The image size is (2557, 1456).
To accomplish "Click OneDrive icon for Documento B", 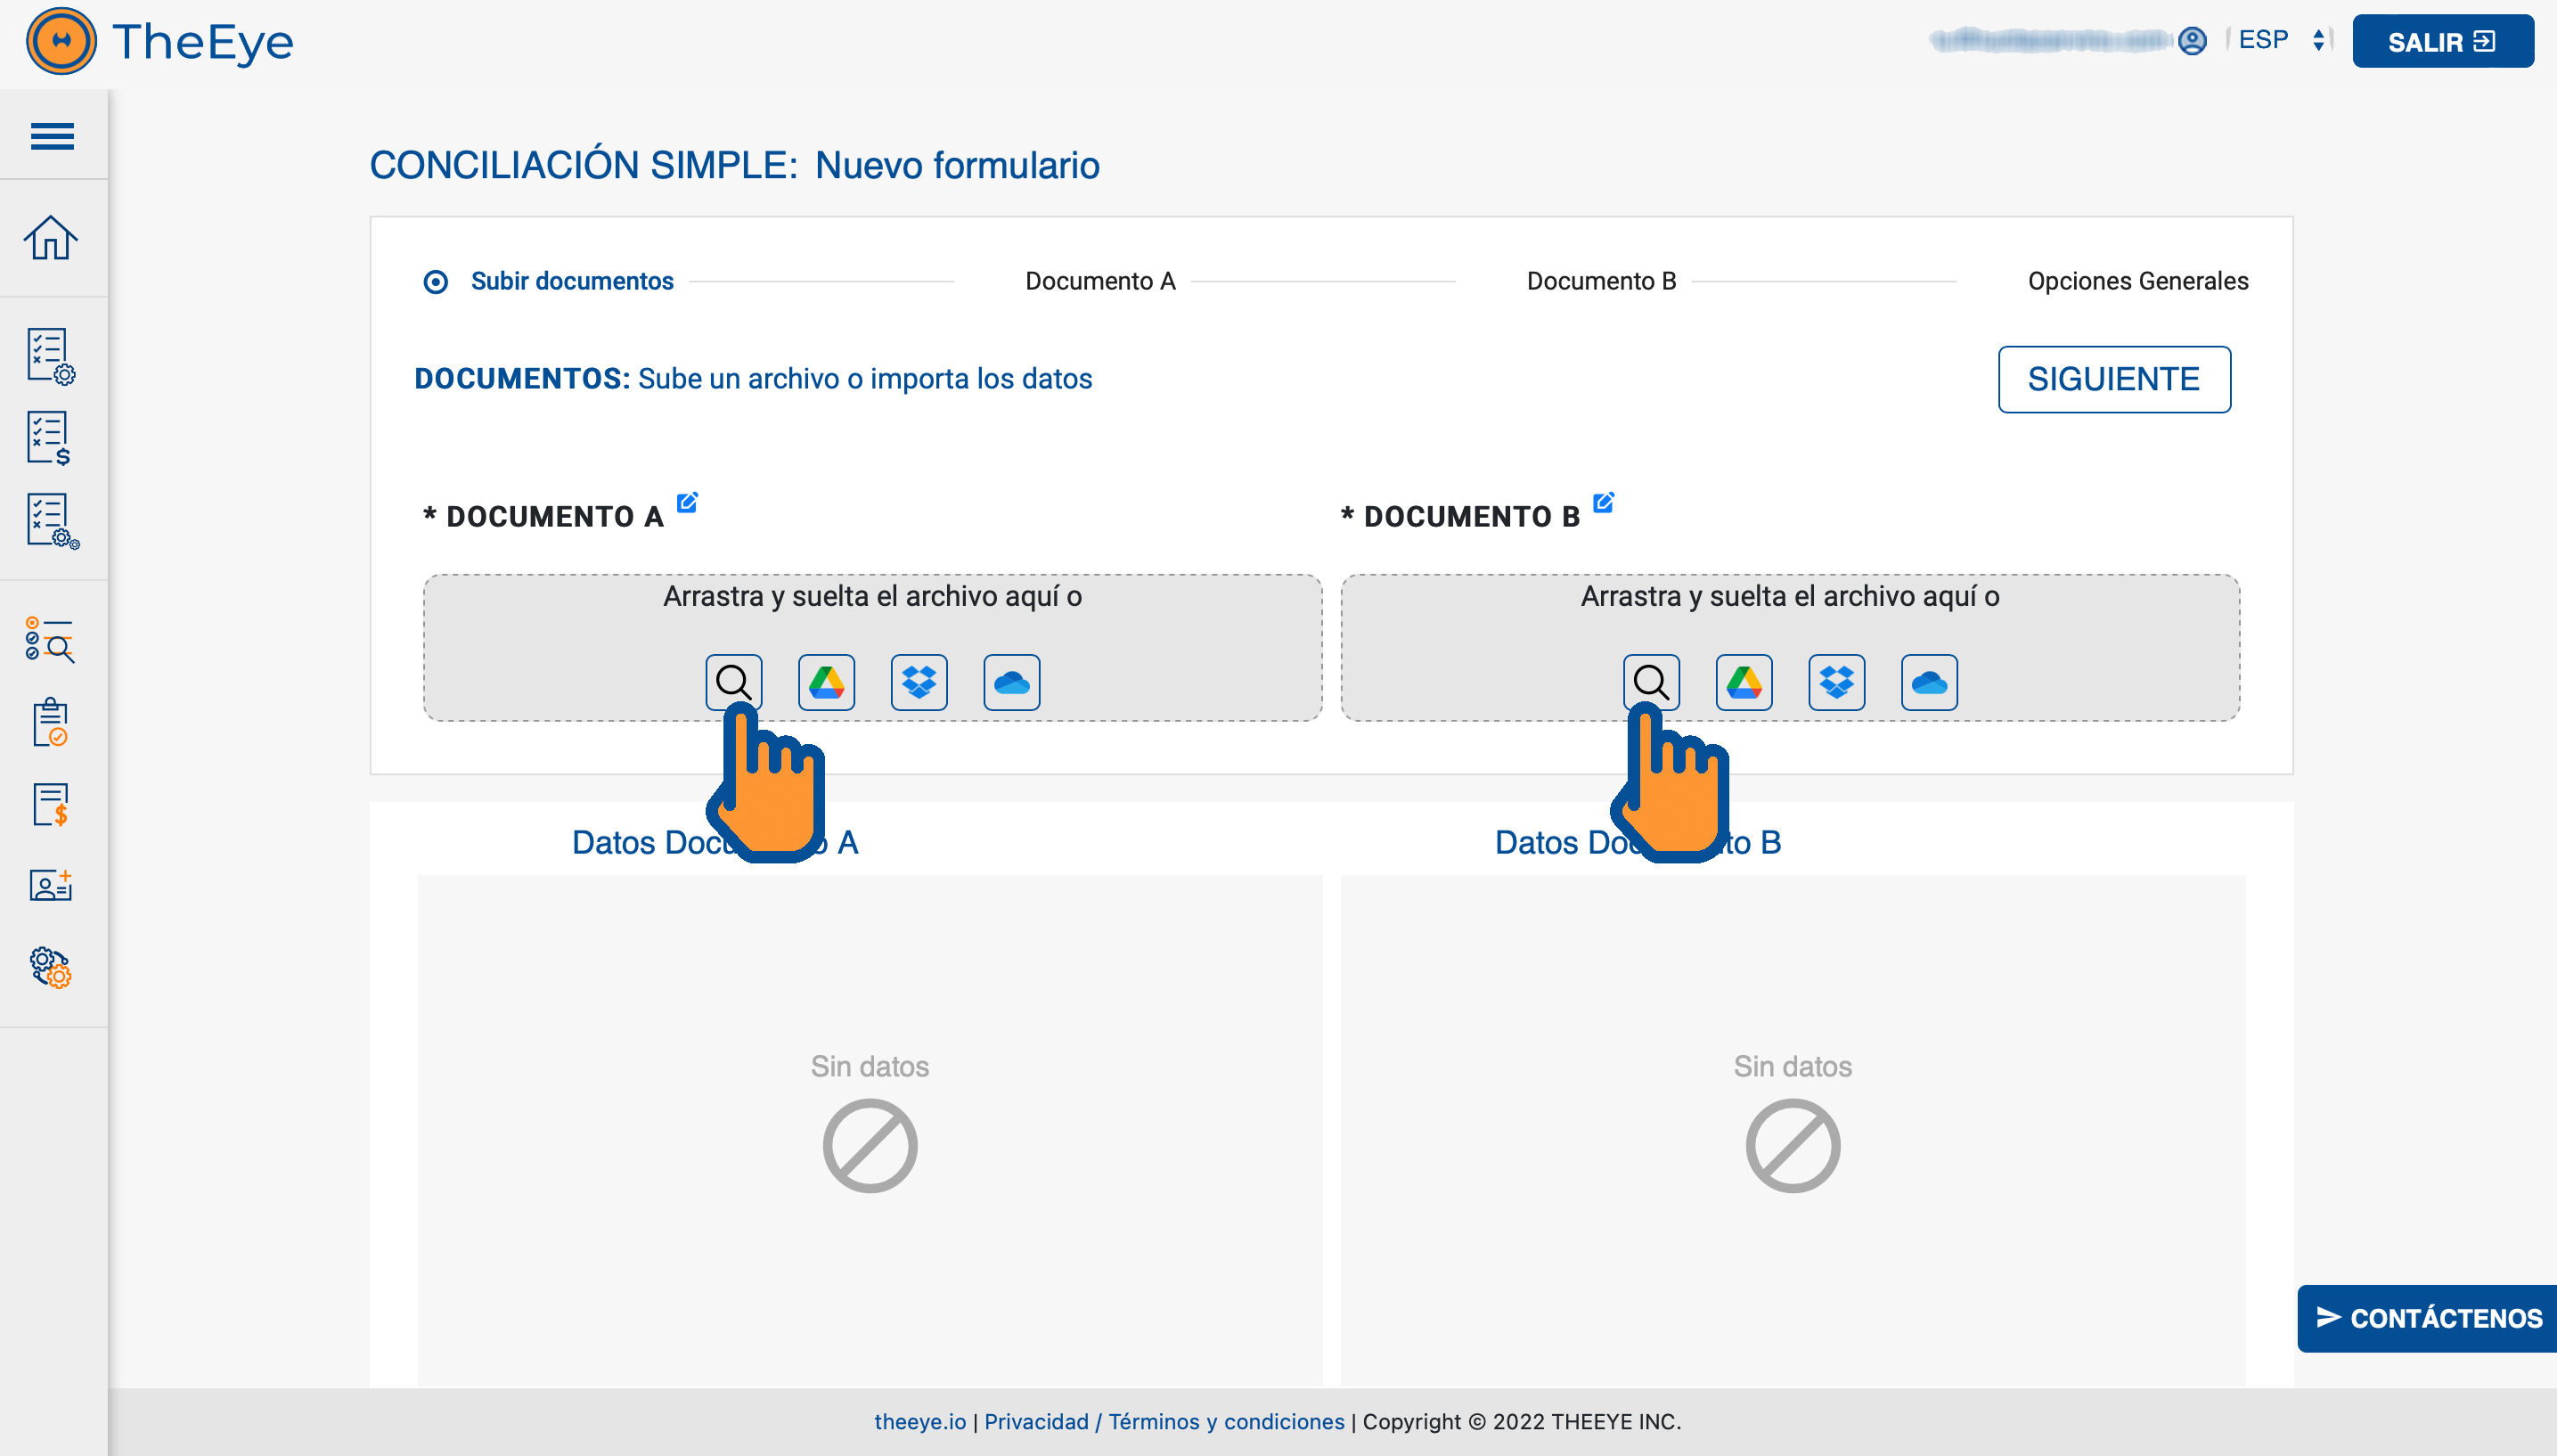I will (1928, 683).
